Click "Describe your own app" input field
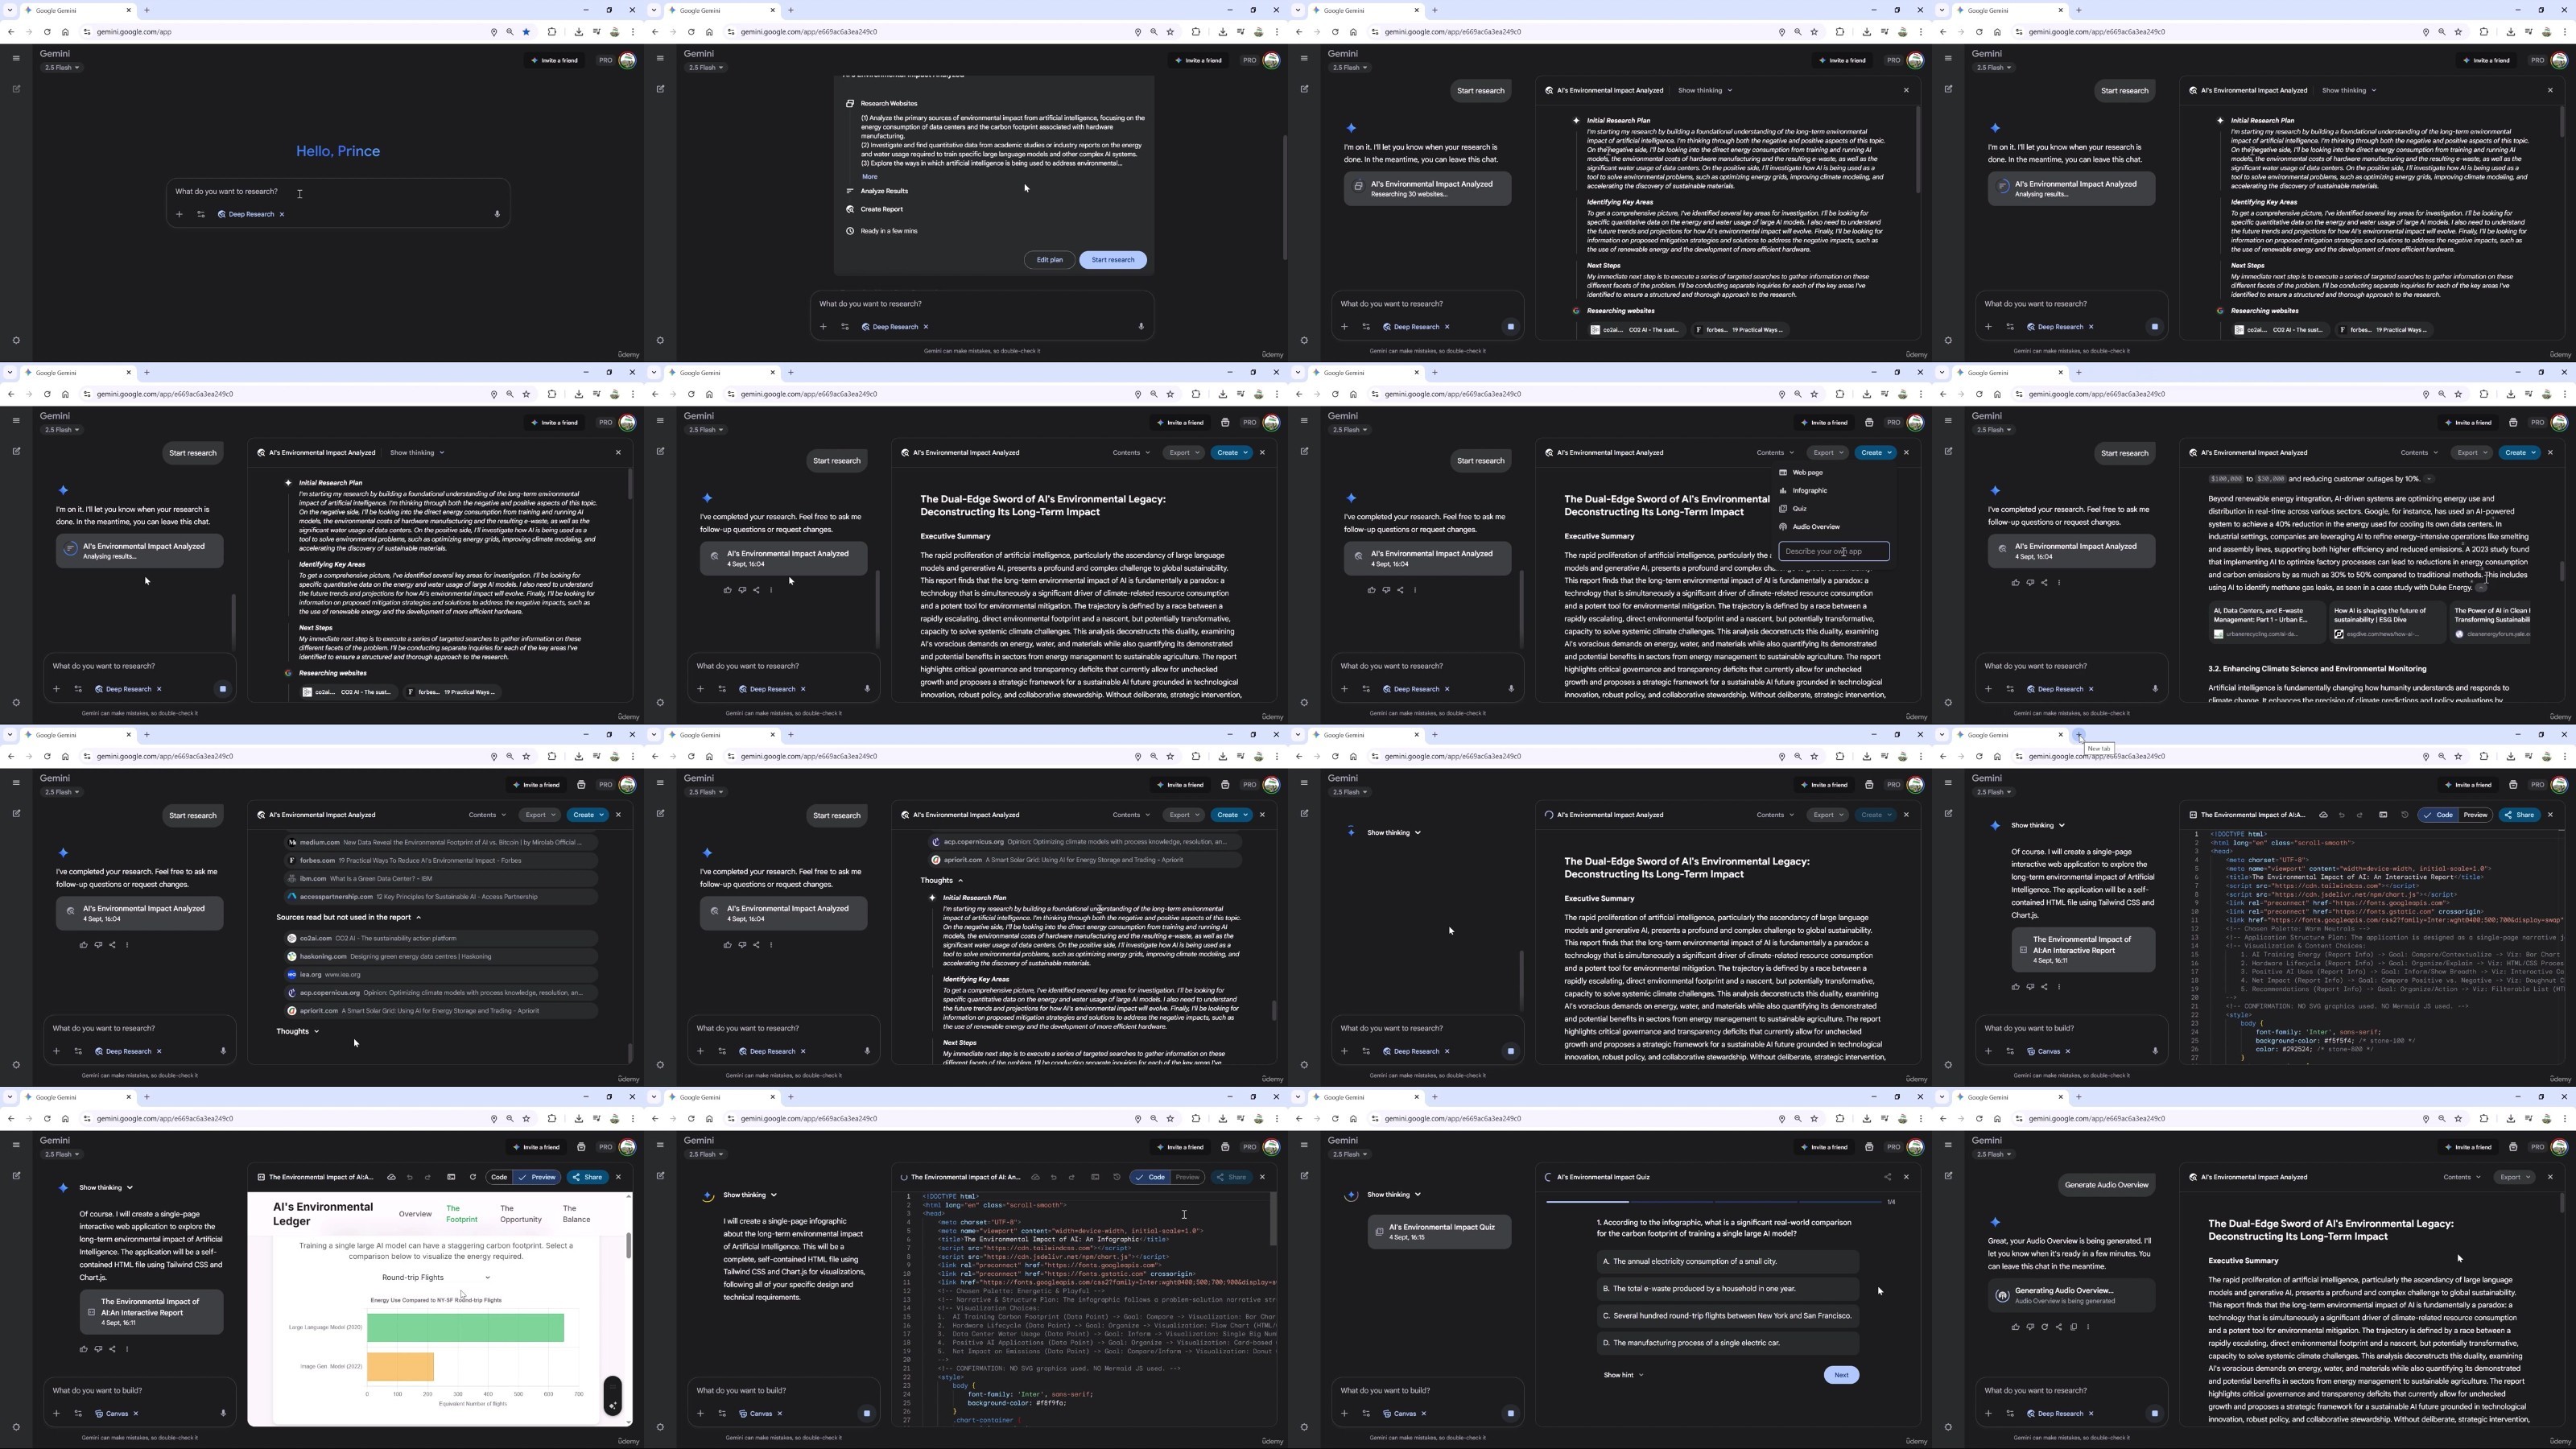Screen dimensions: 2576x1449 (x=1833, y=551)
